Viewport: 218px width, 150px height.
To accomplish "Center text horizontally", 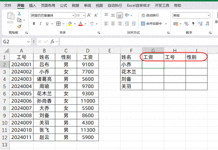I will [x=113, y=24].
